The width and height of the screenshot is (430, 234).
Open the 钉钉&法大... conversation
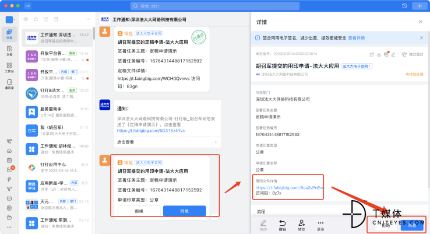[57, 93]
